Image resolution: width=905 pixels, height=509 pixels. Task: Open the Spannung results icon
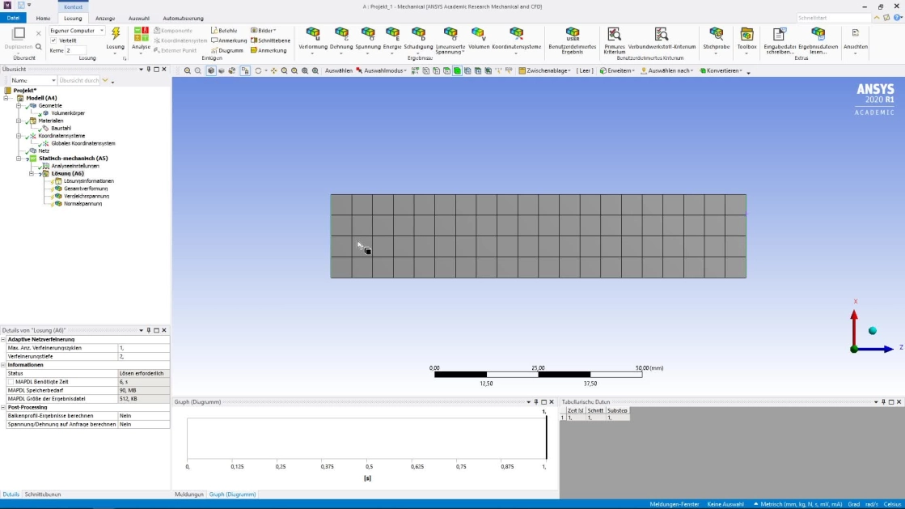tap(368, 34)
